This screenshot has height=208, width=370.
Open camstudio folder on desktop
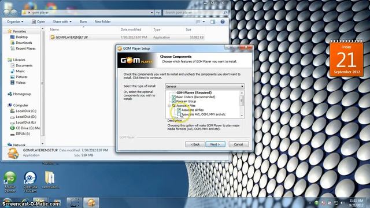(x=50, y=180)
